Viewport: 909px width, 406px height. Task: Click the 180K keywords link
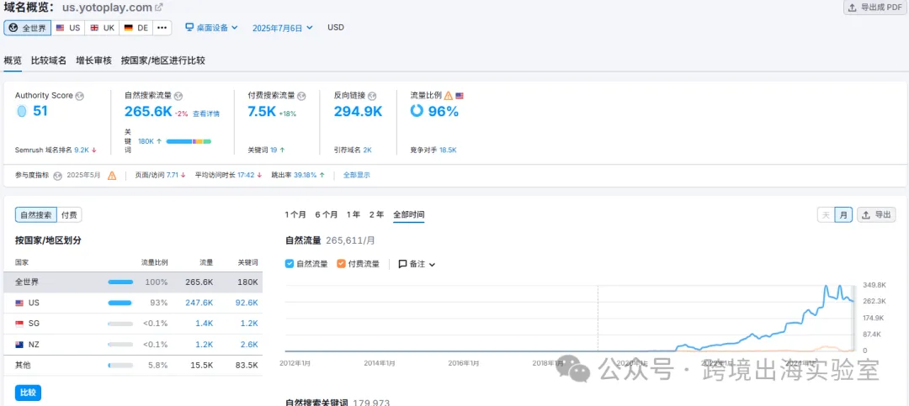click(x=146, y=140)
